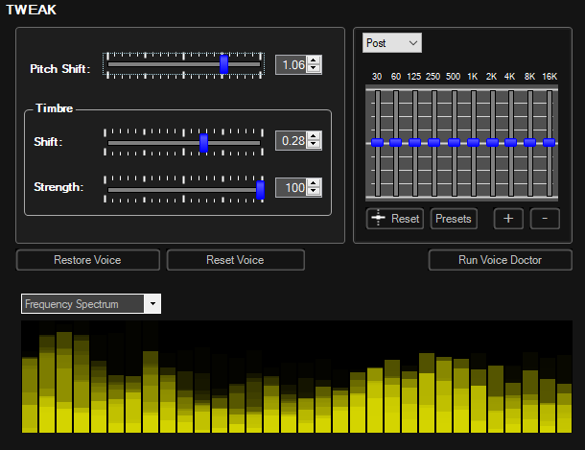Decrease Timbre Strength with down arrow
The image size is (585, 450).
tap(314, 193)
